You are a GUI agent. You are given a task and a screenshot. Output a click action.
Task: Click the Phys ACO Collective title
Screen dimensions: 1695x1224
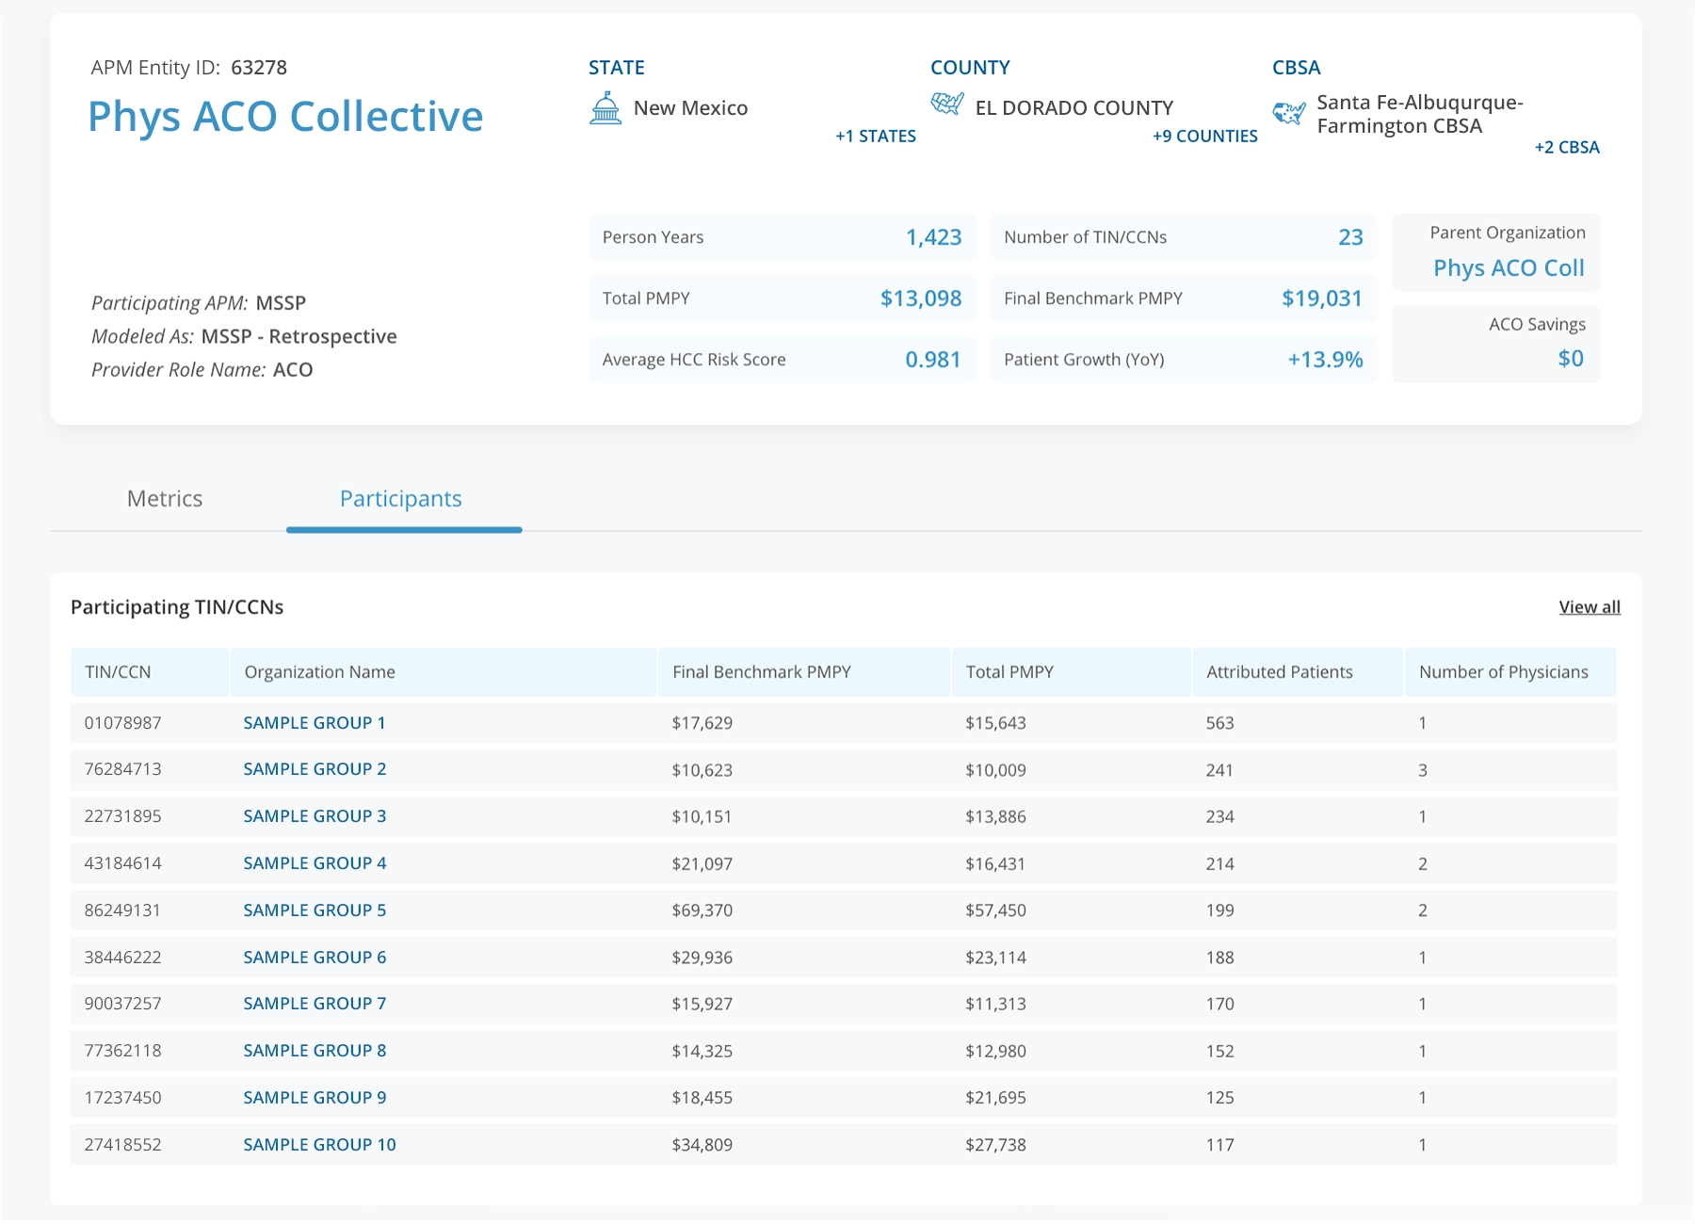(285, 117)
